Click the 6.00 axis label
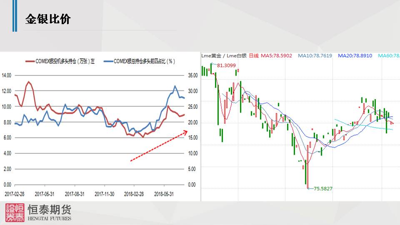 click(x=7, y=138)
